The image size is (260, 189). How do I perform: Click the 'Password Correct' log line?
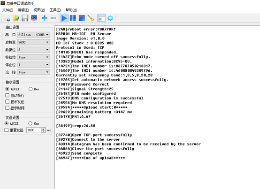pos(83,84)
